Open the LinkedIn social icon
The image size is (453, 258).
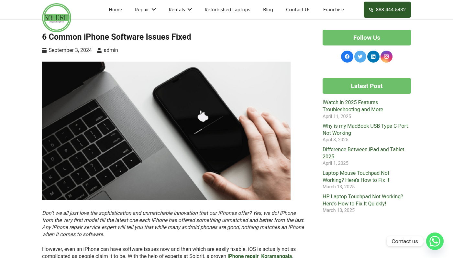click(x=373, y=56)
